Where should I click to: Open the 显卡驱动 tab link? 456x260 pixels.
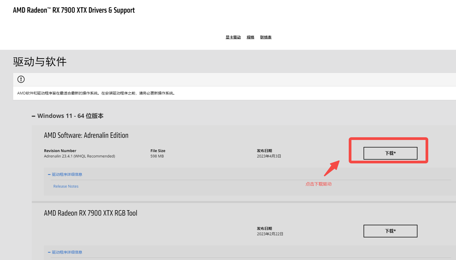click(233, 37)
